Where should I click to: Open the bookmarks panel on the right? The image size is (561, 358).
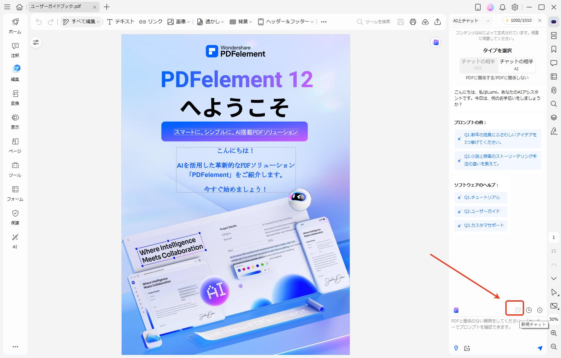(x=554, y=49)
